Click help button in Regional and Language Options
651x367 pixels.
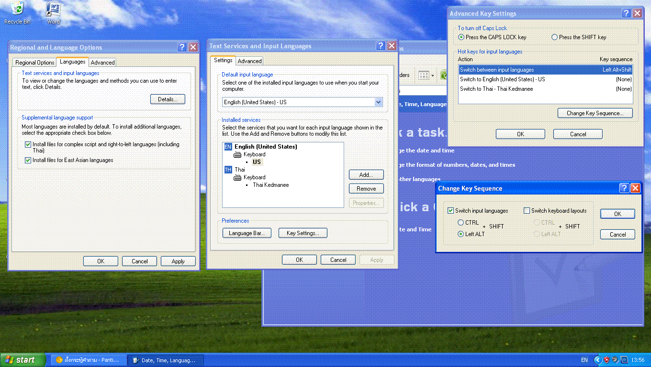[182, 47]
